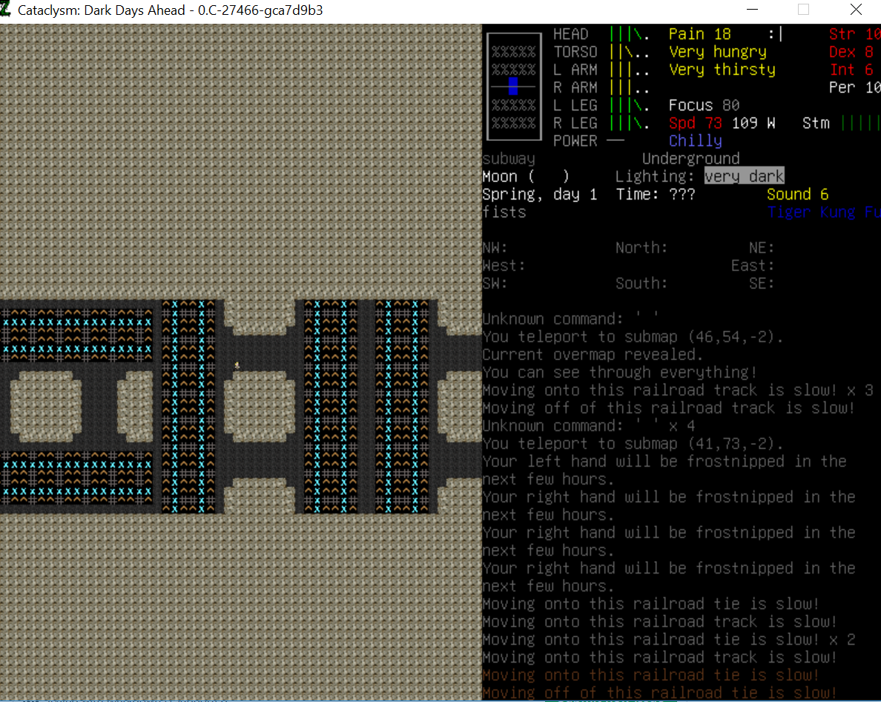The height and width of the screenshot is (702, 881).
Task: Click the 'Focus 80' value
Action: pyautogui.click(x=704, y=105)
